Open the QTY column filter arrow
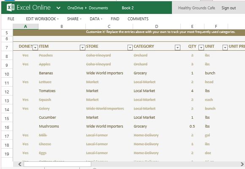 (x=201, y=47)
